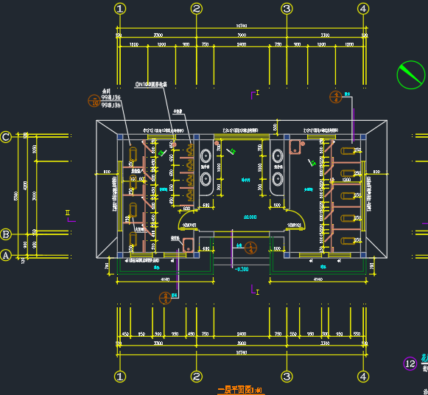Click grid axis bubble 3 at the bottom
This screenshot has height=395, width=428.
point(287,377)
